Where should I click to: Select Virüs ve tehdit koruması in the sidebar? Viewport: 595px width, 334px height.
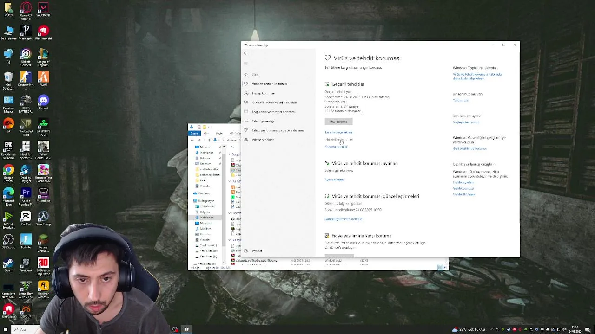tap(269, 84)
